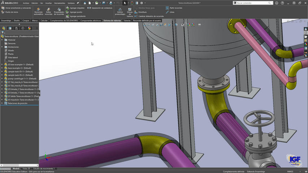Expand pump-centrifugal-1<1> component
The image size is (308, 173).
pyautogui.click(x=2, y=79)
